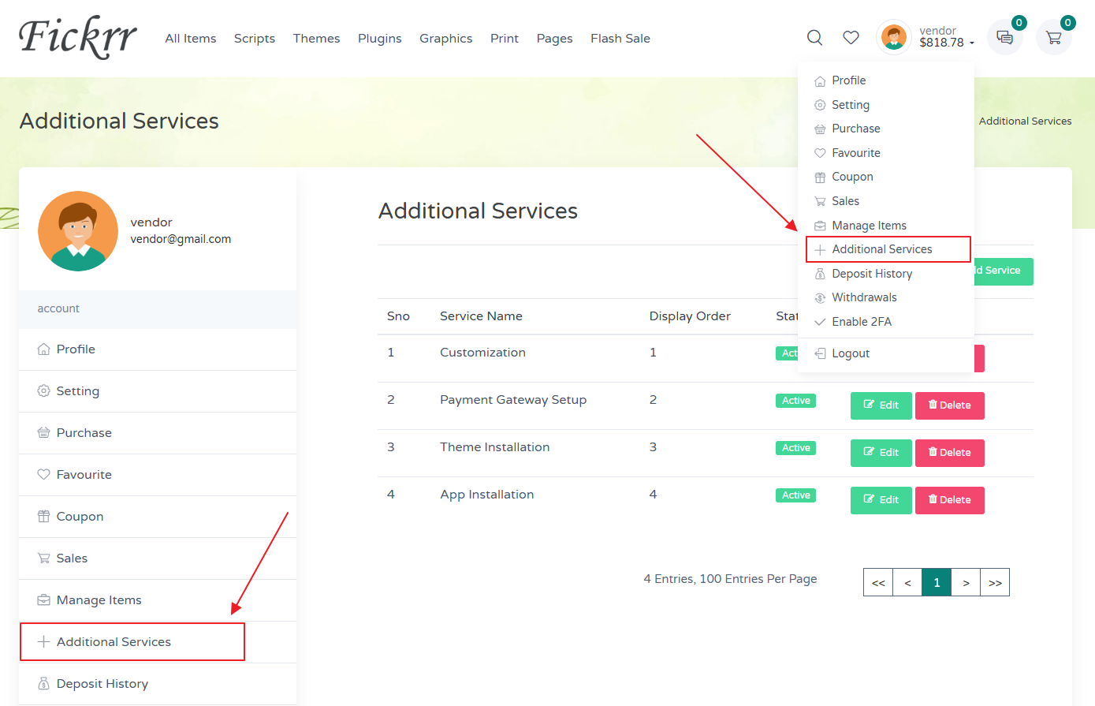Open Coupon in the left sidebar
1095x706 pixels.
click(80, 517)
